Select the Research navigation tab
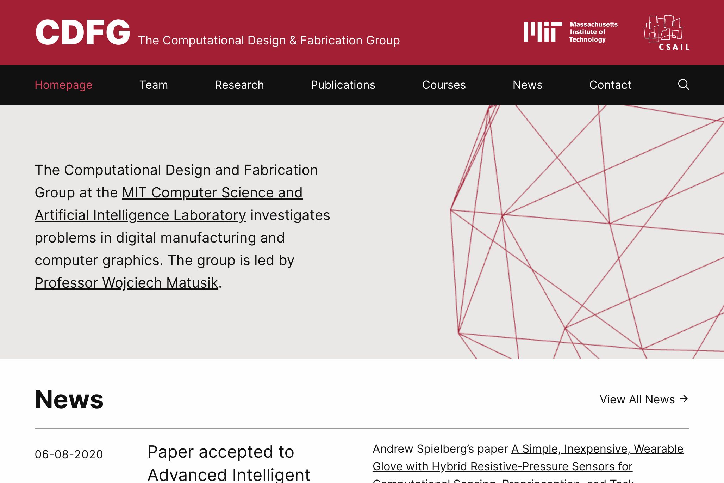Viewport: 724px width, 483px height. click(239, 85)
